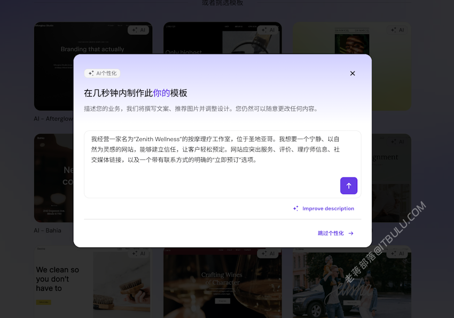Click AI badge on Only highest template
The image size is (454, 318).
pyautogui.click(x=268, y=30)
